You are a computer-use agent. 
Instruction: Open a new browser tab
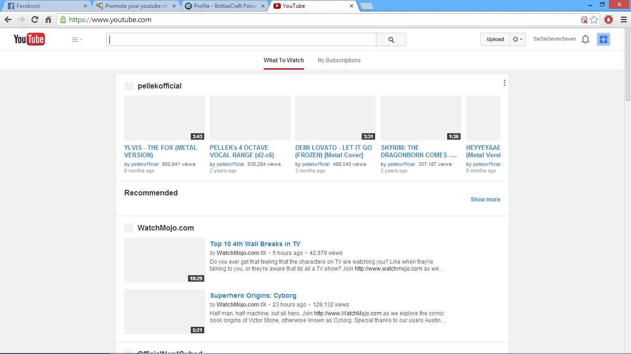[366, 6]
